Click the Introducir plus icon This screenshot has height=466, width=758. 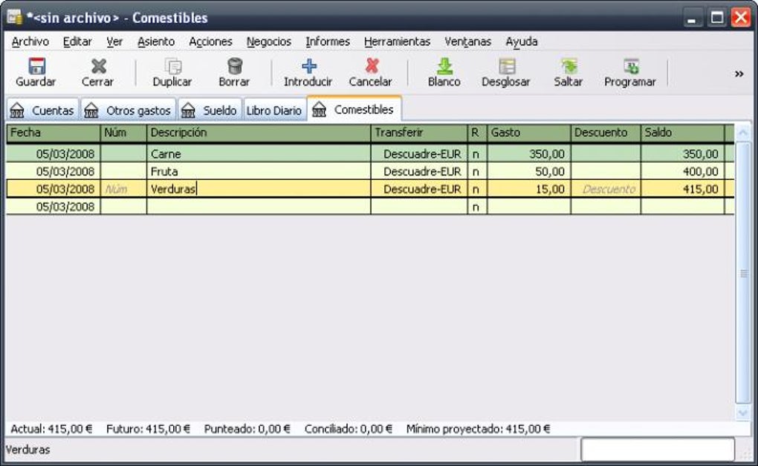pyautogui.click(x=309, y=66)
